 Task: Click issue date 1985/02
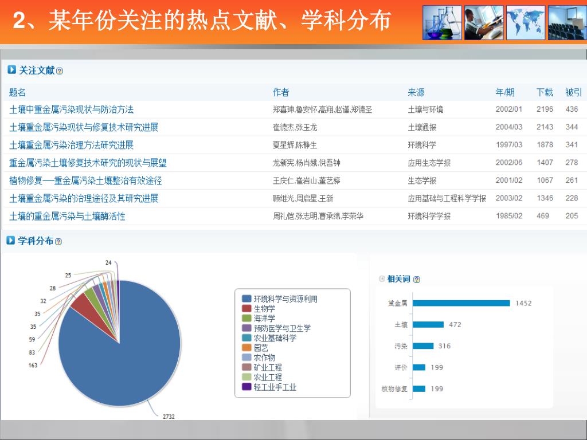509,216
